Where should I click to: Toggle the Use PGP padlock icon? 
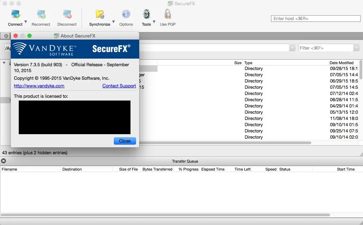168,14
